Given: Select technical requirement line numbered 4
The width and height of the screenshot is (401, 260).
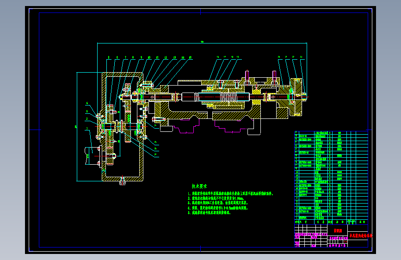Looking at the screenshot, I should (218, 208).
